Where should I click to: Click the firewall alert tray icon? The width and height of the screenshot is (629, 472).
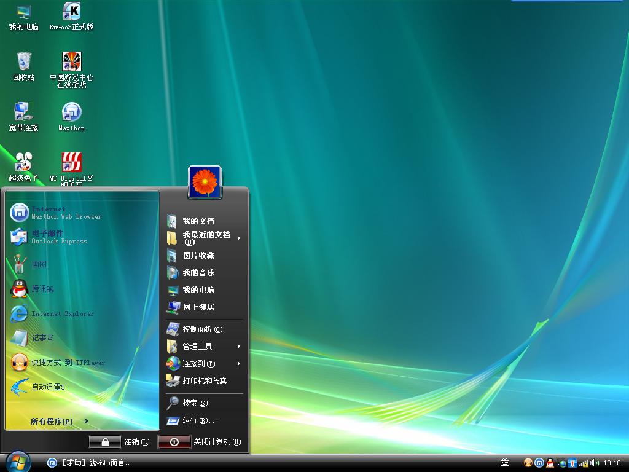(x=572, y=463)
